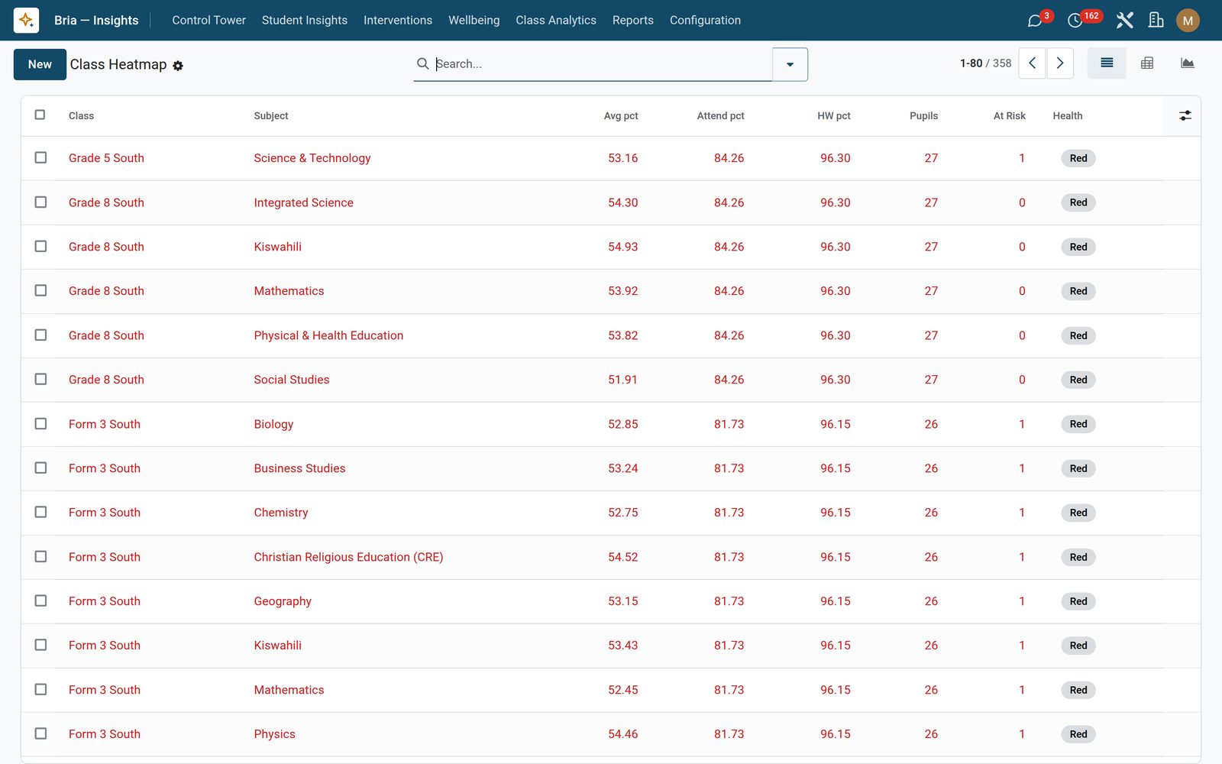Screen dimensions: 1222x764
Task: Open the Bria Insights app logo
Action: [x=26, y=20]
